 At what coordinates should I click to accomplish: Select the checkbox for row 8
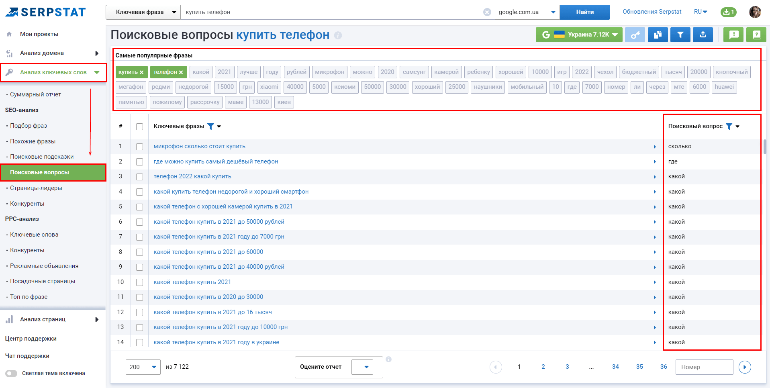(139, 252)
